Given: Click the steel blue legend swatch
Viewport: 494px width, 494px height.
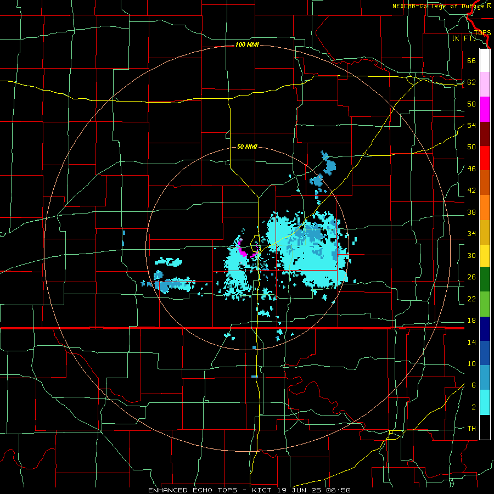Looking at the screenshot, I should 485,378.
